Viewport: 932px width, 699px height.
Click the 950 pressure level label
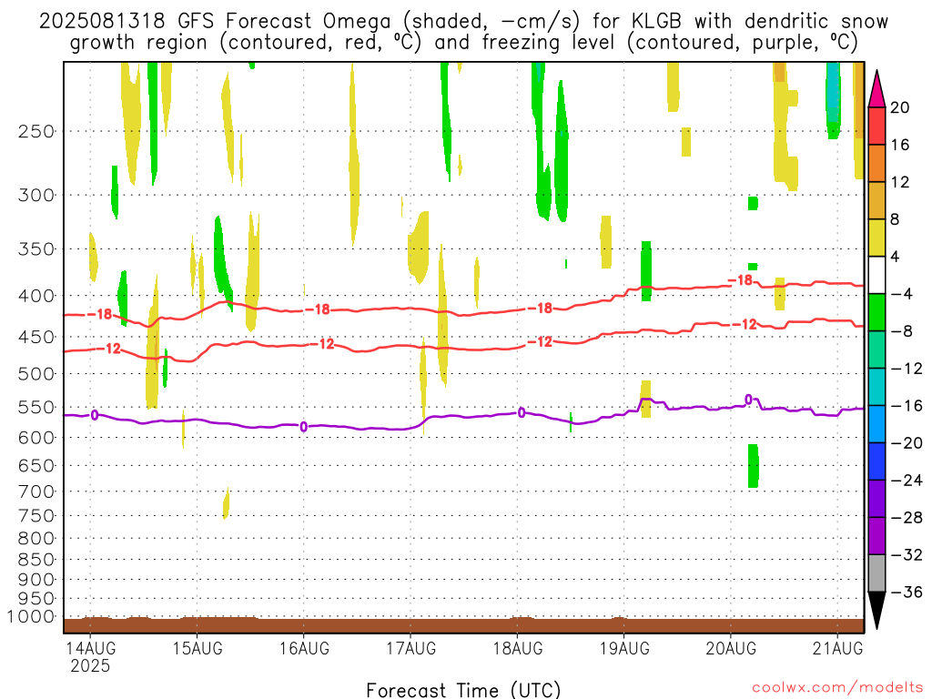pos(36,599)
